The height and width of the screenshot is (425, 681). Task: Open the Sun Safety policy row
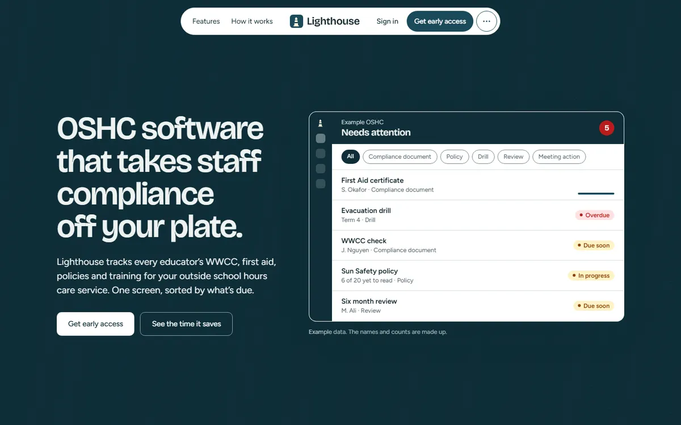[478, 275]
